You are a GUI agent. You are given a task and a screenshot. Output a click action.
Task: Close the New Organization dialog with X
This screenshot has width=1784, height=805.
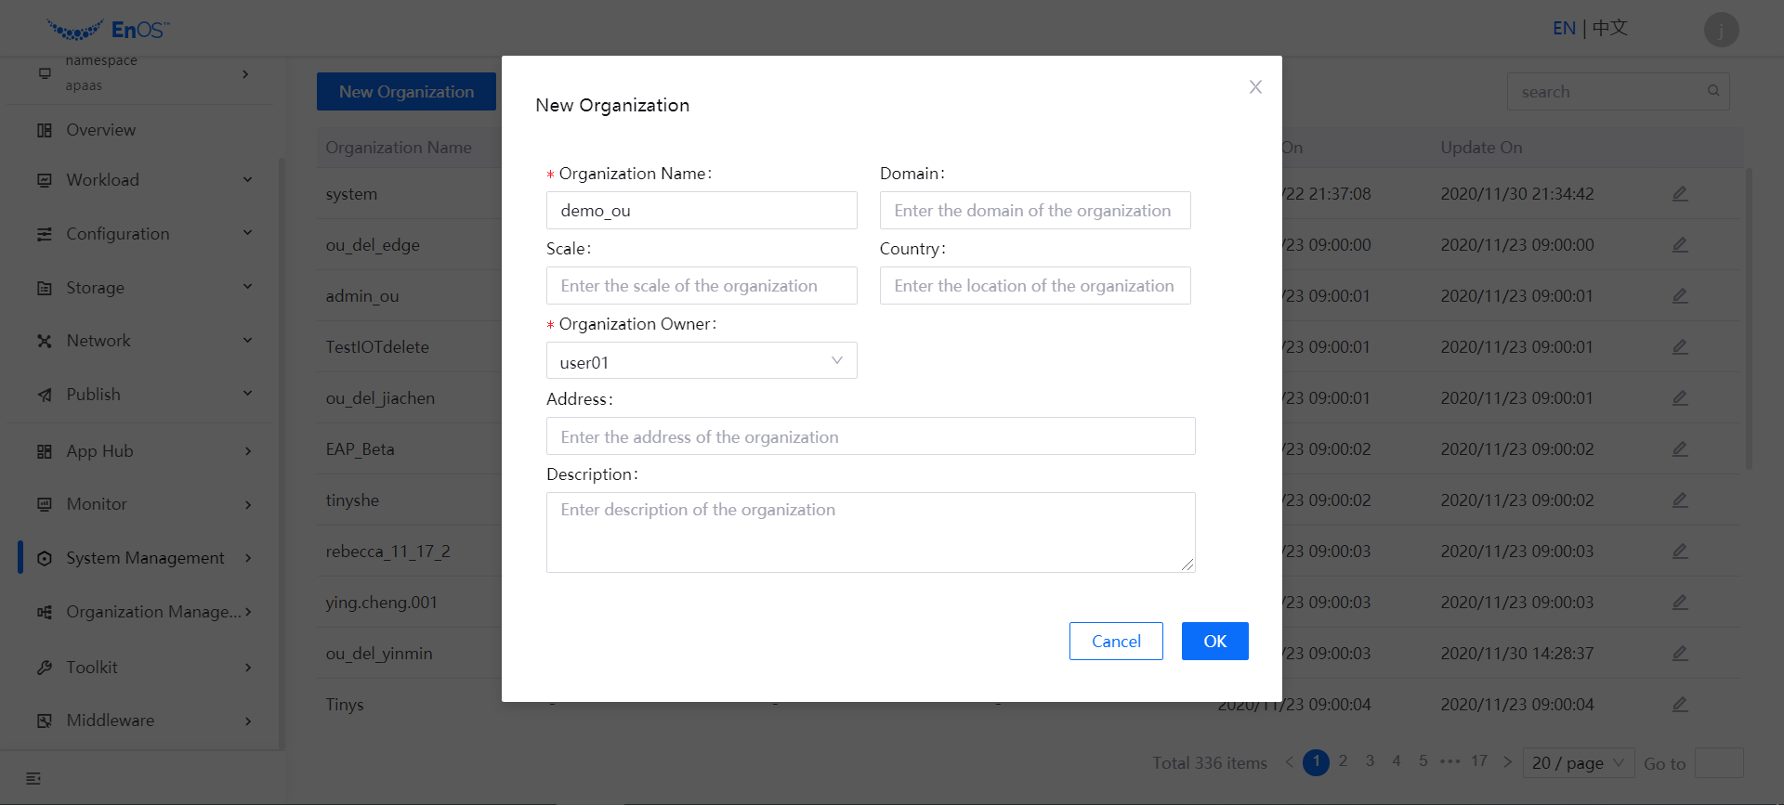(x=1255, y=87)
